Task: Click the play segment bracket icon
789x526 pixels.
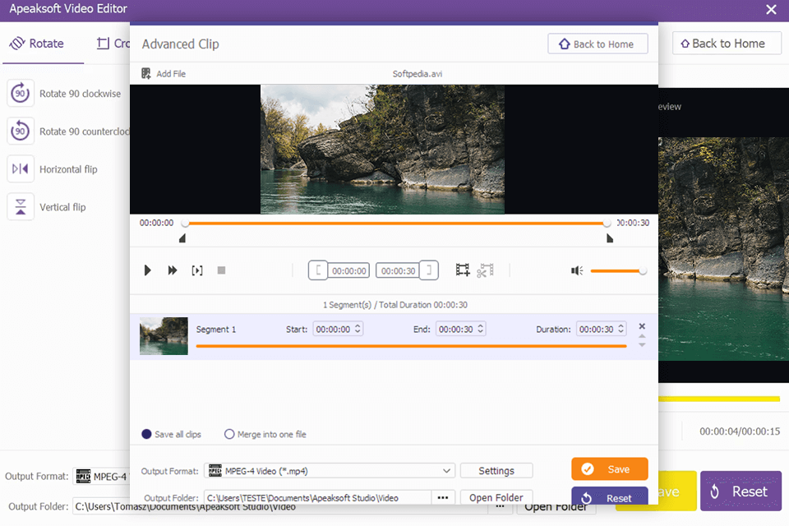Action: pyautogui.click(x=197, y=270)
